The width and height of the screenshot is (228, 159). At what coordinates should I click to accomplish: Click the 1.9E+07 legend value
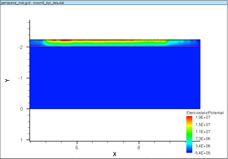201,117
